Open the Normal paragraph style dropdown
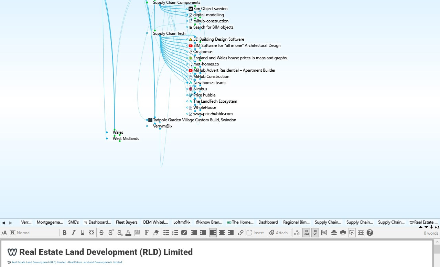Screen dimensions: 440x267 (x=34, y=233)
